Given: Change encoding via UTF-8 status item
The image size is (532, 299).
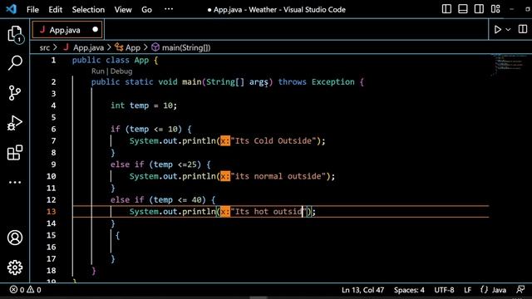Looking at the screenshot, I should pyautogui.click(x=444, y=290).
